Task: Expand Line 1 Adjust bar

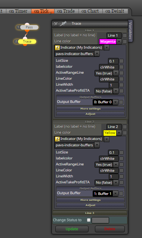Action: [90, 114]
